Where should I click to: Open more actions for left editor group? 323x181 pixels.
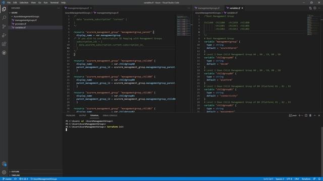(x=188, y=8)
